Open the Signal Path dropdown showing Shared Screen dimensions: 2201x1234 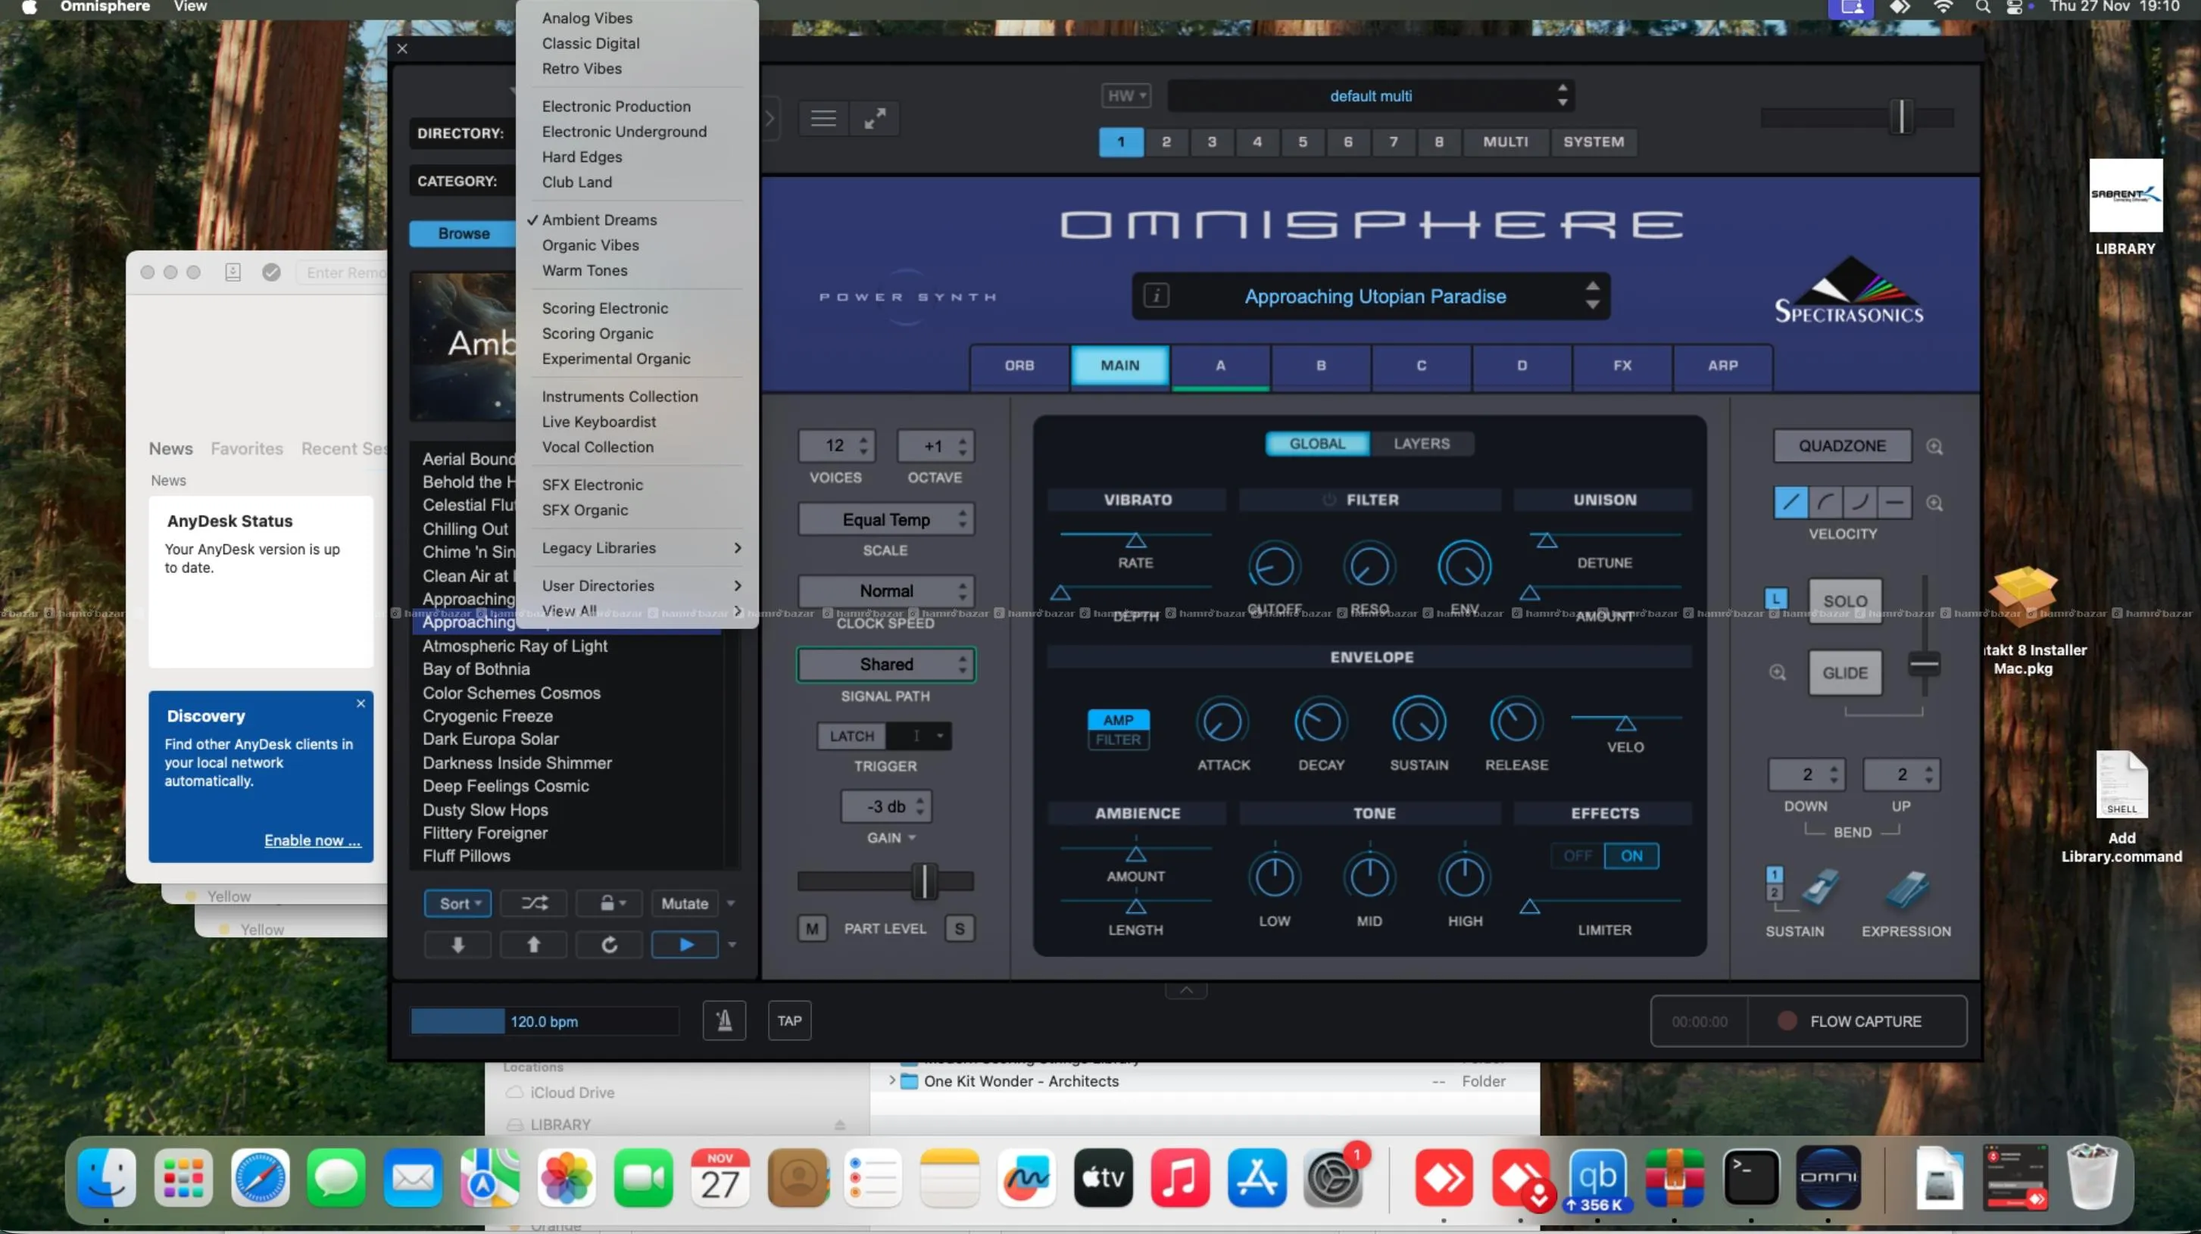pos(886,665)
